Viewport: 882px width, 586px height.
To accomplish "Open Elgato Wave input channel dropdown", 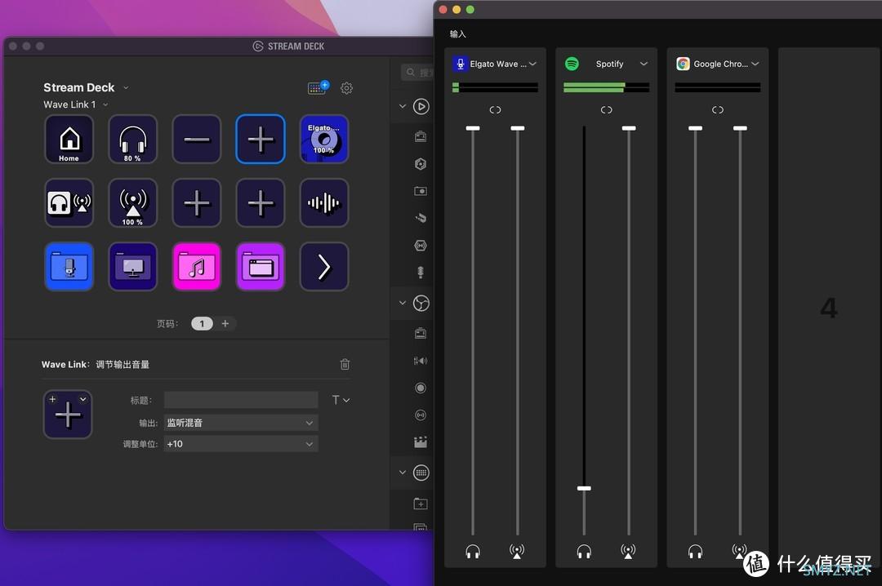I will tap(532, 64).
